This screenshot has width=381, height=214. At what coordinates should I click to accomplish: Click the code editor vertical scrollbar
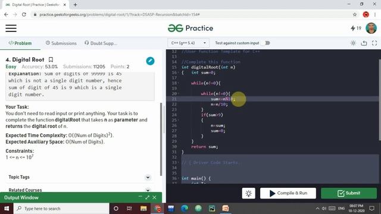pyautogui.click(x=380, y=99)
